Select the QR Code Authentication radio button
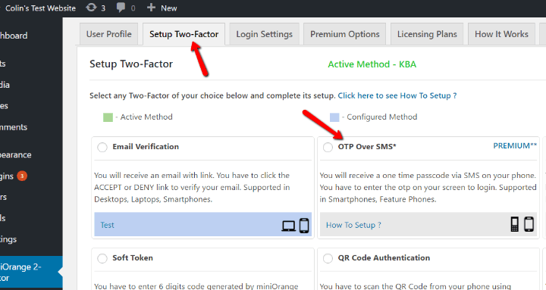The height and width of the screenshot is (290, 546). click(328, 258)
